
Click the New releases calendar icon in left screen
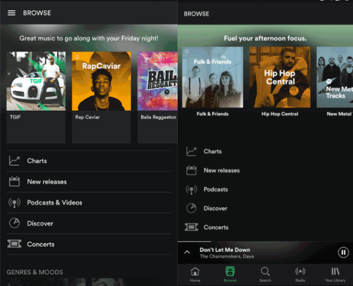[x=14, y=181]
